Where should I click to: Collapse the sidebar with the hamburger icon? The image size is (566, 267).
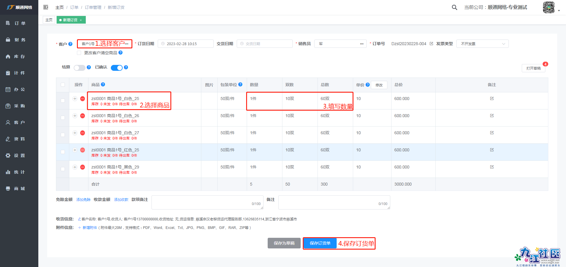click(46, 7)
